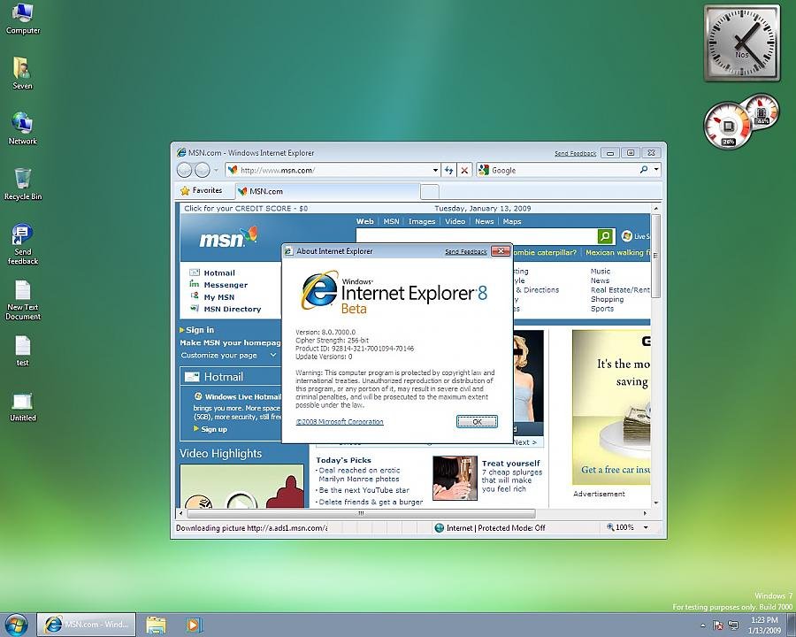Click the clock gadget on desktop
This screenshot has width=796, height=637.
pos(742,43)
